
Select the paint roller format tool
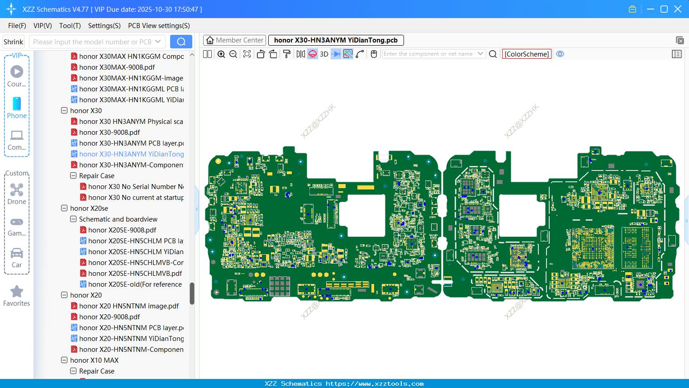pos(287,54)
